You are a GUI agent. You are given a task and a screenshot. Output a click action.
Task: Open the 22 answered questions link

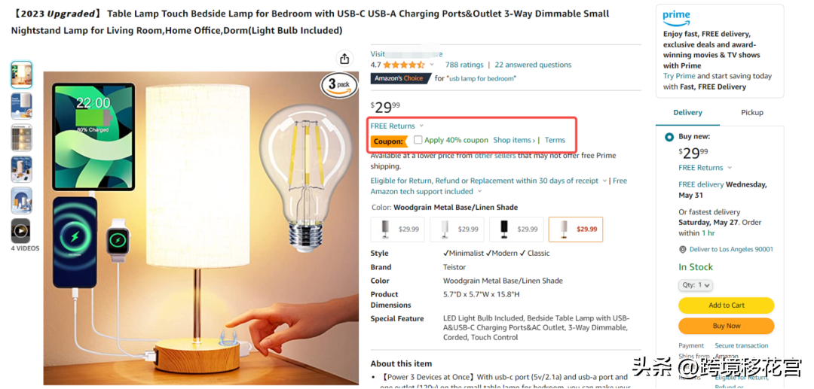click(533, 65)
